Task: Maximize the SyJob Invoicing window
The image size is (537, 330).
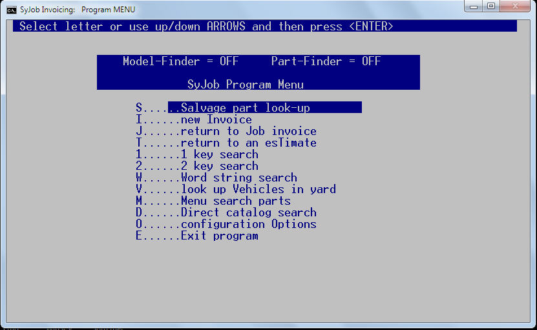Action: 490,6
